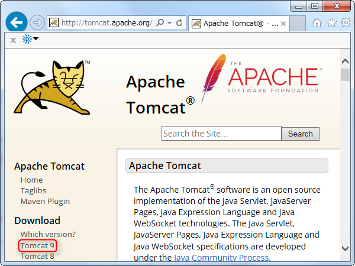Image resolution: width=355 pixels, height=266 pixels.
Task: Click the Tomcat cat logo
Action: 52,87
